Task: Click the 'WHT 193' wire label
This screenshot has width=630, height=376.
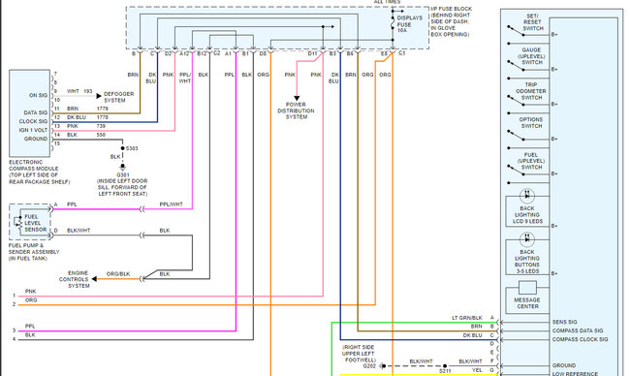Action: [79, 92]
